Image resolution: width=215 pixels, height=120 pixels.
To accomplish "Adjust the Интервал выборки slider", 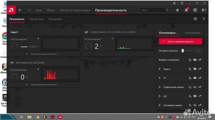I will [x=182, y=51].
